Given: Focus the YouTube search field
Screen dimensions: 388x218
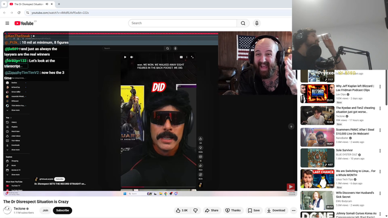Looking at the screenshot, I should tap(182, 23).
